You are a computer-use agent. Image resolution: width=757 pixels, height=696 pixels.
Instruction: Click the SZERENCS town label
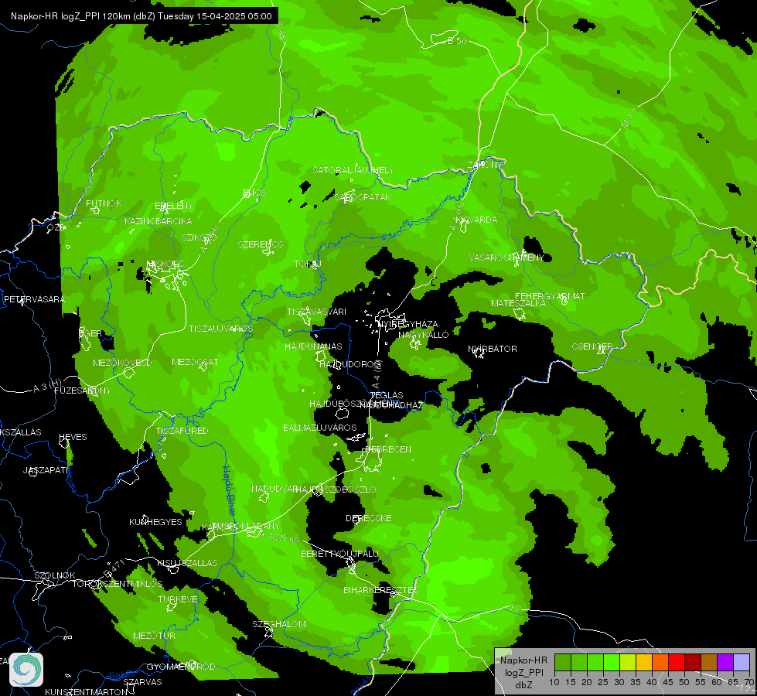(261, 244)
